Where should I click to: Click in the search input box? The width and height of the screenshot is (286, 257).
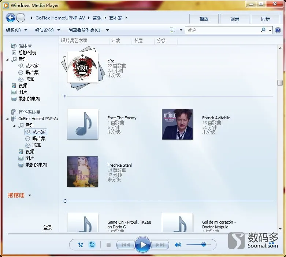(x=223, y=30)
